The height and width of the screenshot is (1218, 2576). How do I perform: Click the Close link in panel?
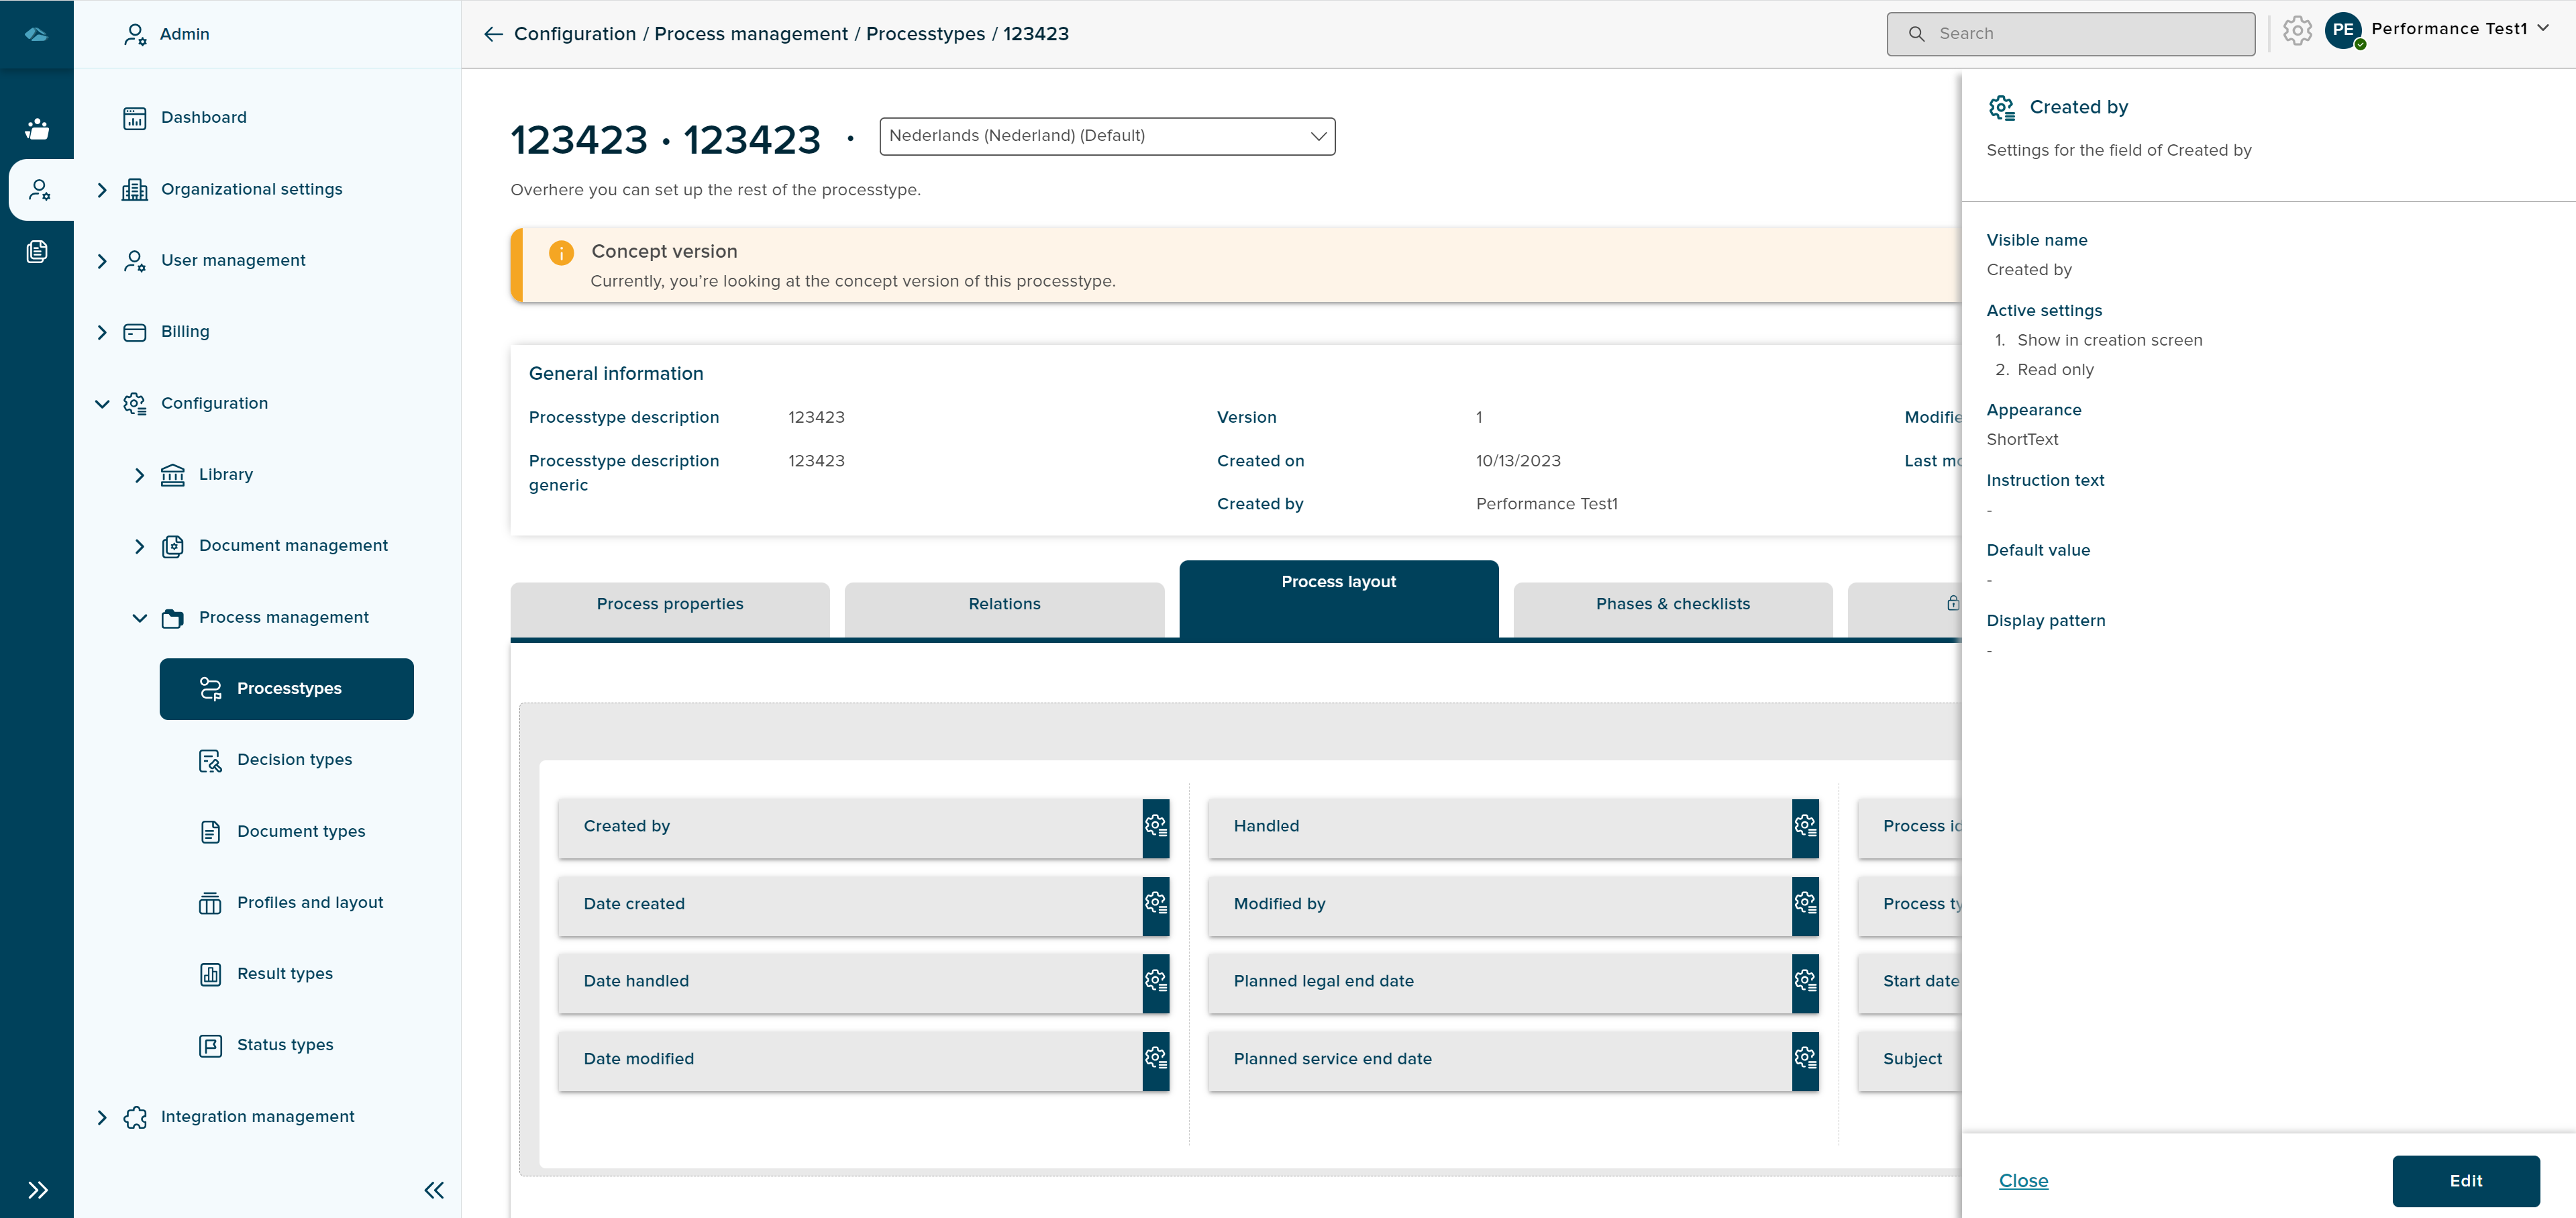2023,1181
